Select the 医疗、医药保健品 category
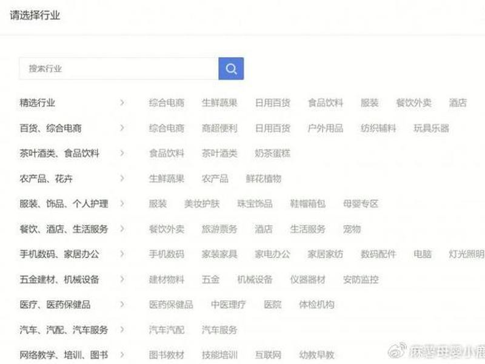This screenshot has height=364, width=485. 55,305
